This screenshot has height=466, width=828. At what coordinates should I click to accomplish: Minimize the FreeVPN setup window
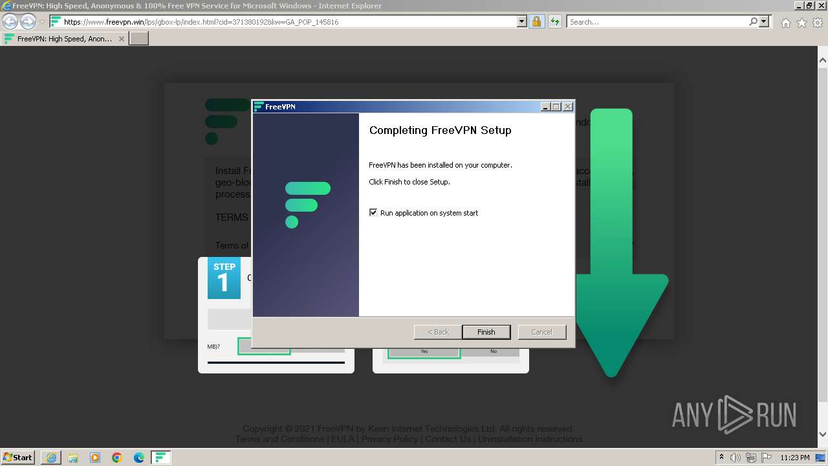545,107
